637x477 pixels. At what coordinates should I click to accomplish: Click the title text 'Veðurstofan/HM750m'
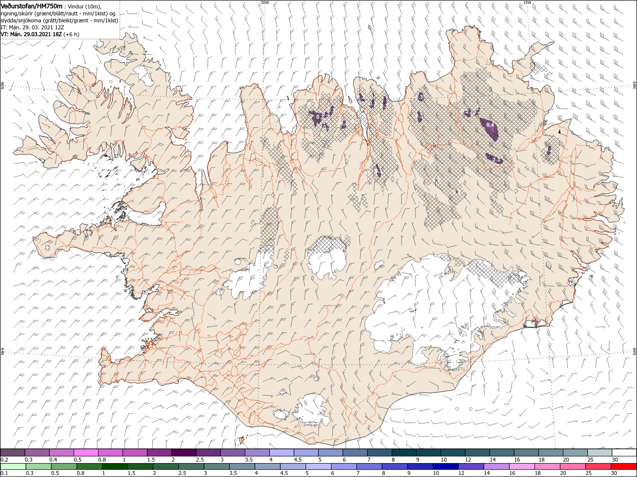coord(31,5)
